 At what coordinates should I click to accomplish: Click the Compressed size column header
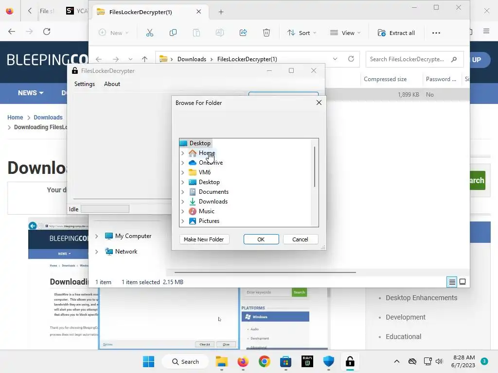385,79
